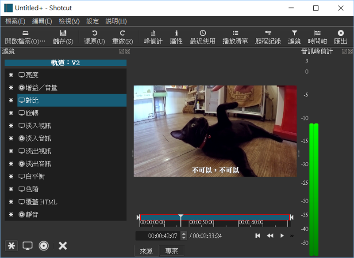Open the 檔案 menu

coord(15,21)
